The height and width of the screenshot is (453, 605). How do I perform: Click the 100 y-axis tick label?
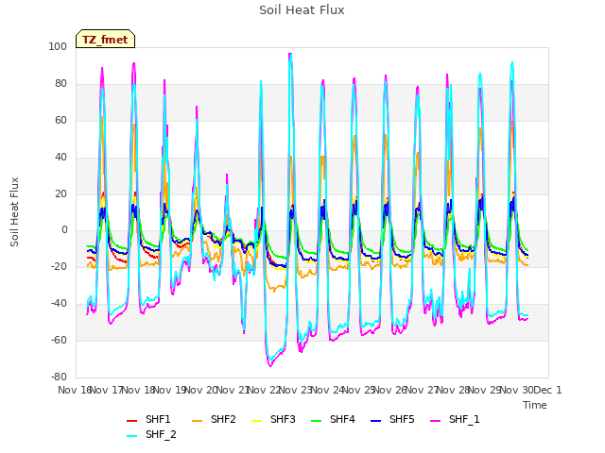(x=58, y=46)
